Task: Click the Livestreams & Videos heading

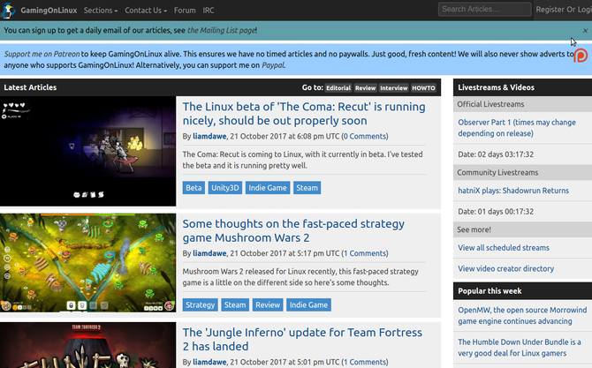Action: click(496, 87)
